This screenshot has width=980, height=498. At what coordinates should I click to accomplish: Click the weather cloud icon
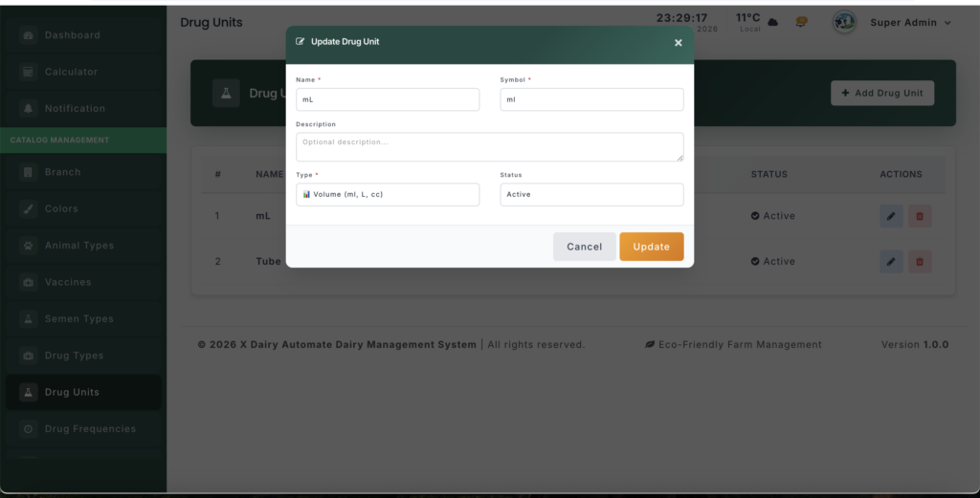pos(773,22)
